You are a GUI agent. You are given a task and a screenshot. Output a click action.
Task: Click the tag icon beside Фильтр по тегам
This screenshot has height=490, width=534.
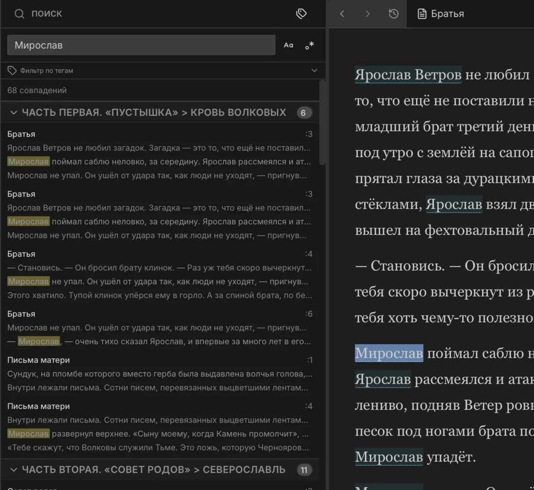[12, 70]
